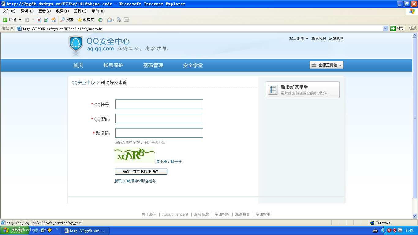Click the captcha image
The height and width of the screenshot is (235, 418).
tap(135, 155)
